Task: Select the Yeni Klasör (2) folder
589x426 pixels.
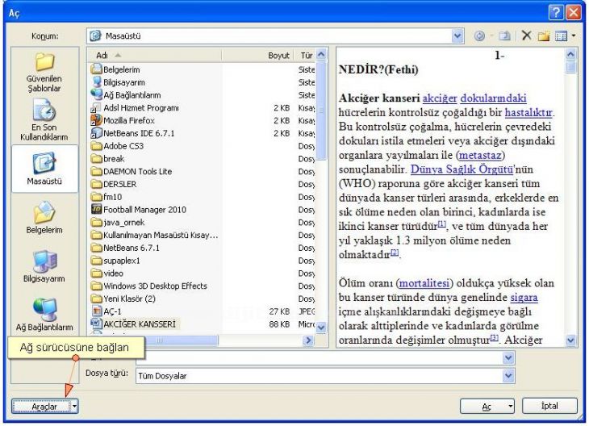Action: tap(123, 299)
